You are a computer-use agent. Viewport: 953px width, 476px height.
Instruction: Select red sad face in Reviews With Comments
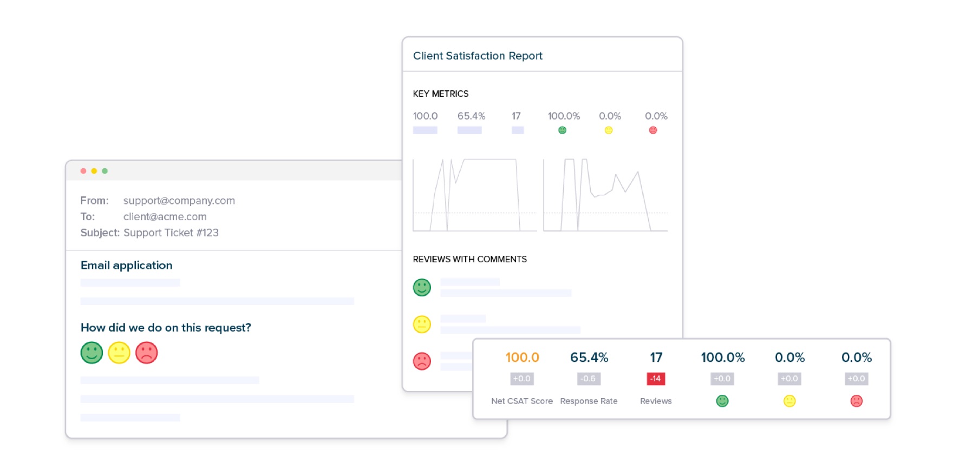422,361
